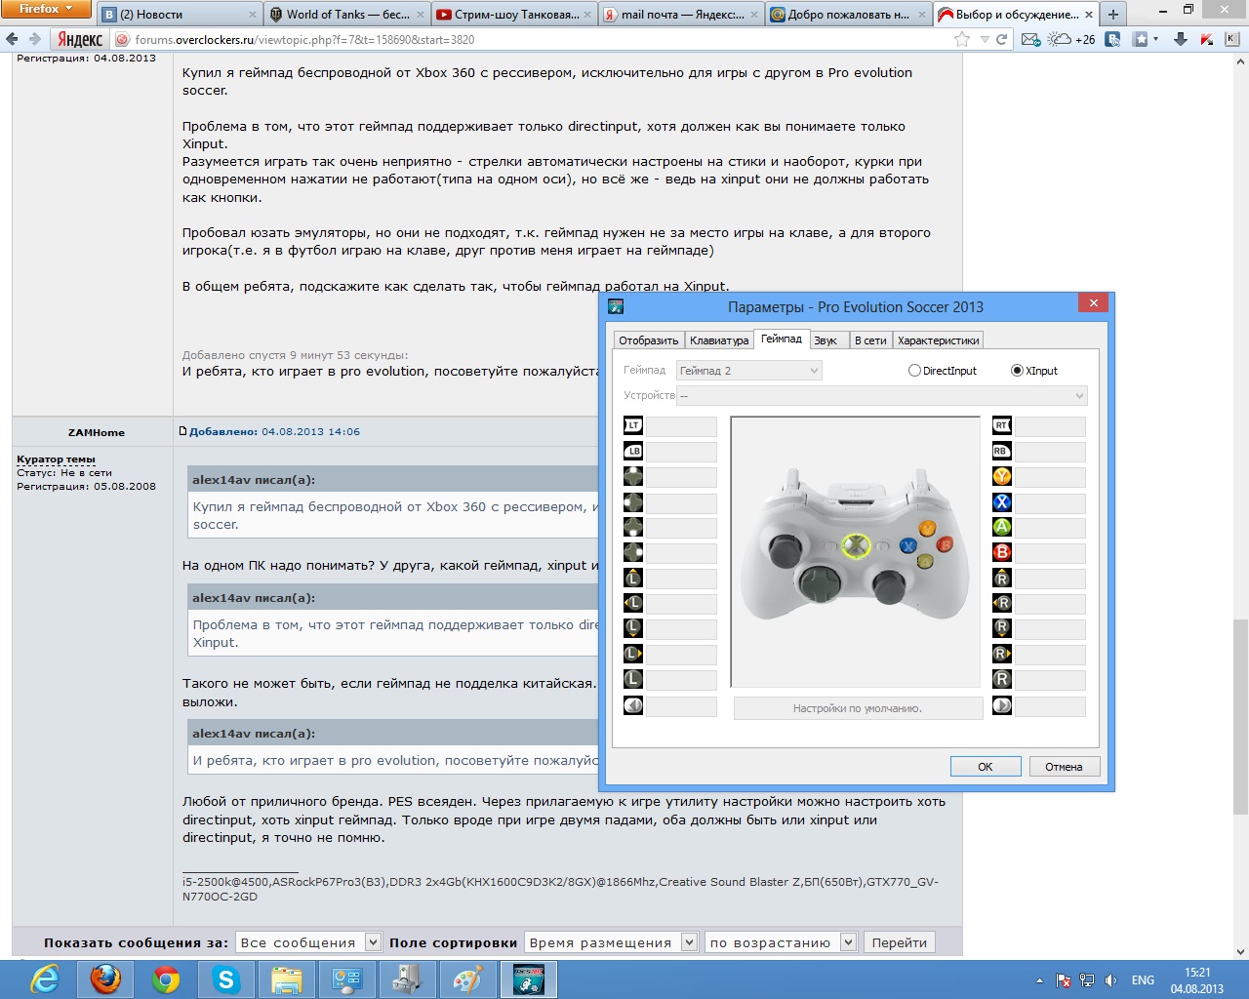The width and height of the screenshot is (1249, 999).
Task: Click OK in the PES settings dialog
Action: click(x=986, y=767)
